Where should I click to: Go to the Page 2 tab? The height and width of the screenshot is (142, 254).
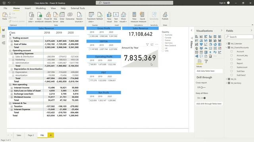click(x=31, y=135)
